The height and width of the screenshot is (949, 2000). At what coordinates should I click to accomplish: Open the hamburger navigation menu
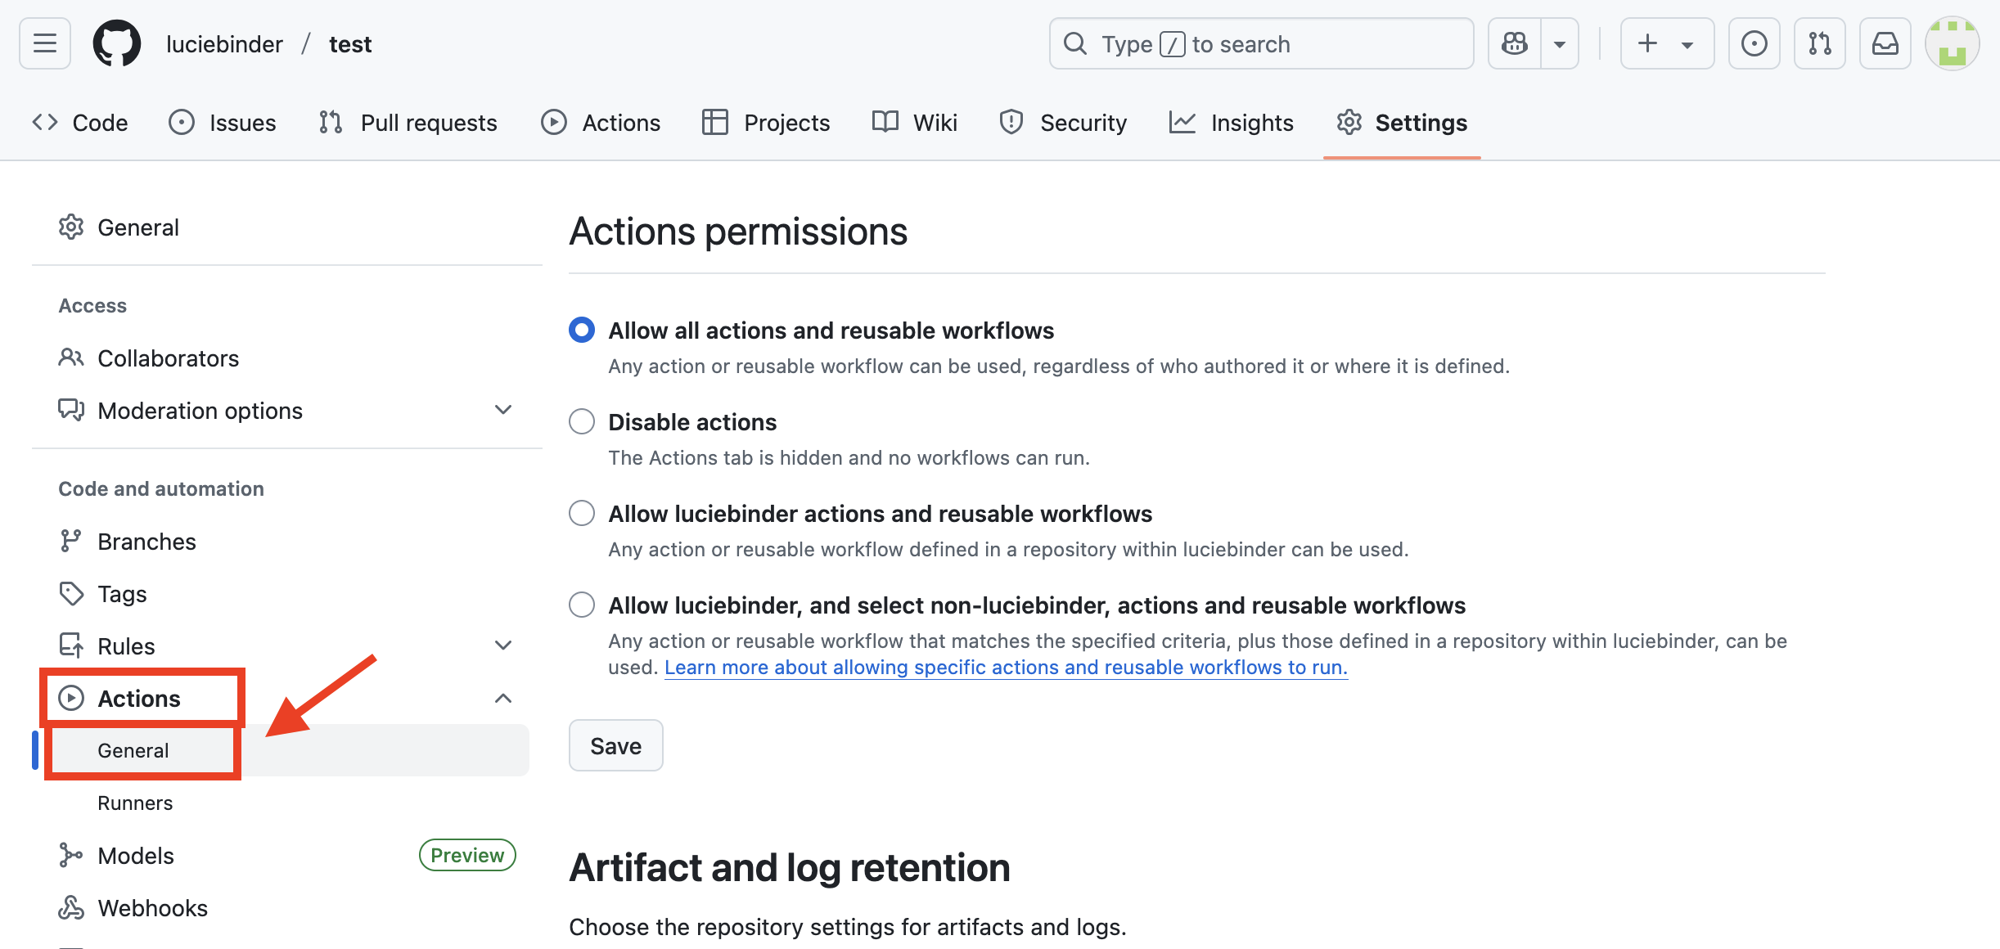tap(45, 43)
